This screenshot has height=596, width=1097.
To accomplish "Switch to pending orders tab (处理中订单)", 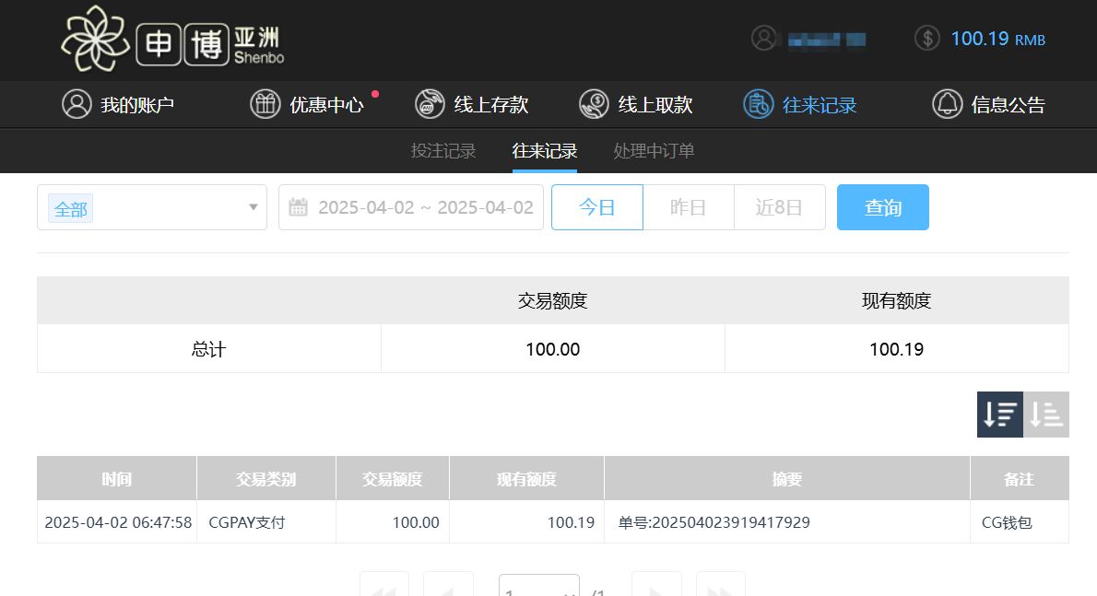I will [654, 151].
